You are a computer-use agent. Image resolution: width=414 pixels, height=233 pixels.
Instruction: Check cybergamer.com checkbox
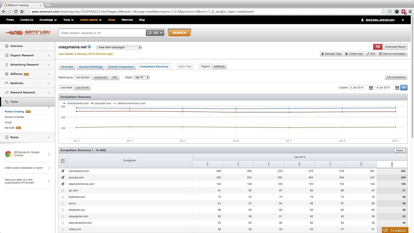point(63,216)
